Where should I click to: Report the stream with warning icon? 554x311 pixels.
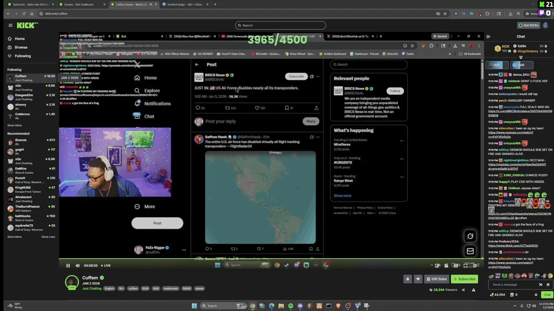click(x=473, y=290)
